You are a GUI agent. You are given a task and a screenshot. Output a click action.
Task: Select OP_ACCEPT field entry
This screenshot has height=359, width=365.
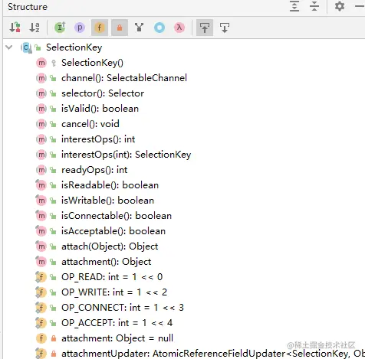click(x=117, y=323)
